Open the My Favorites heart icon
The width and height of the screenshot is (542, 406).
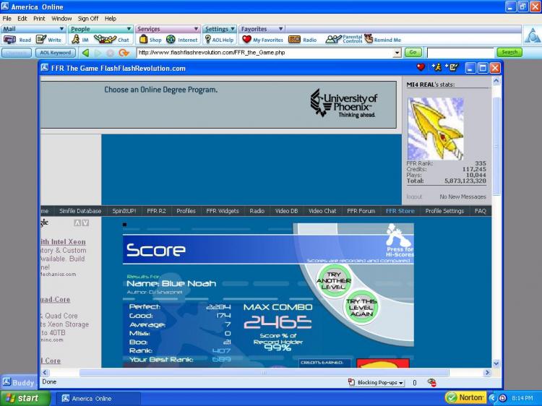246,40
